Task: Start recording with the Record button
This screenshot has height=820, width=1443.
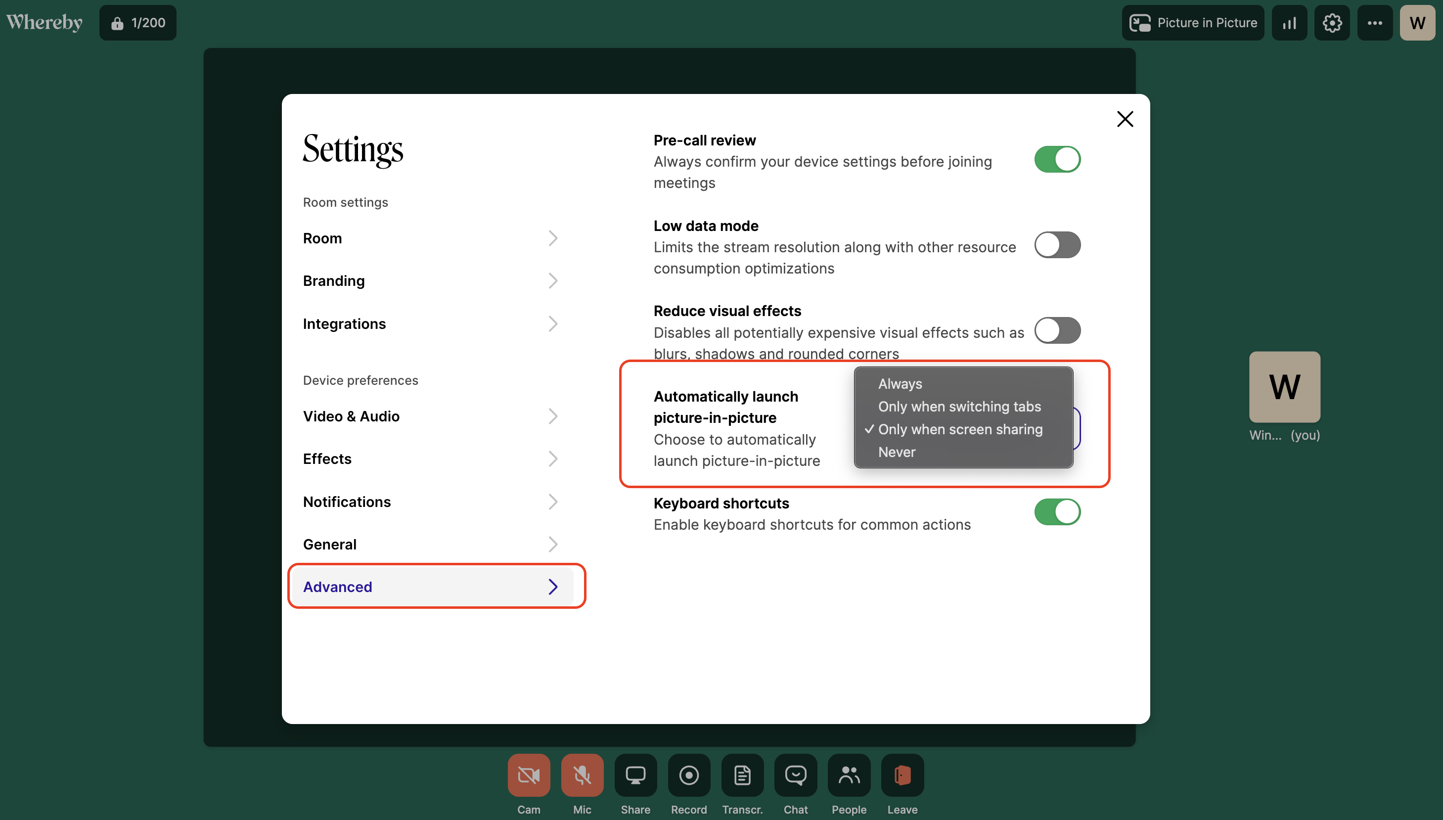Action: coord(688,775)
